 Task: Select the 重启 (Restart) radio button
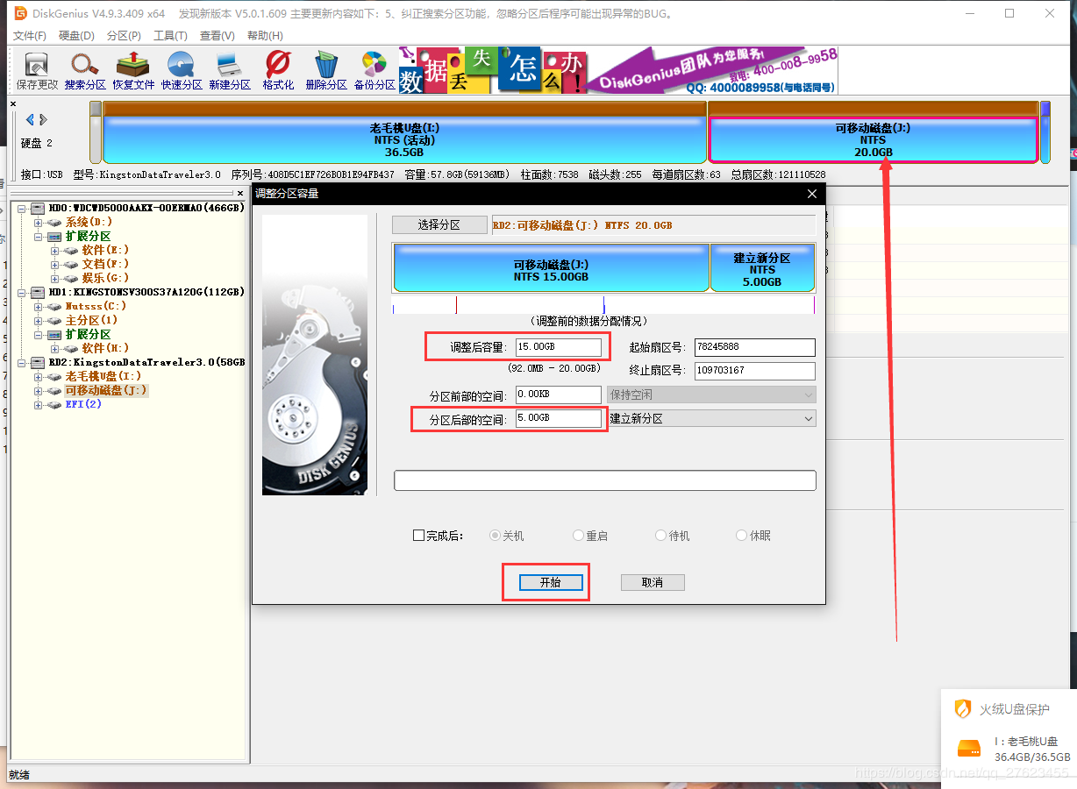(x=578, y=535)
